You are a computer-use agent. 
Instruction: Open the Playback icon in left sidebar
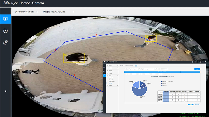point(6,31)
